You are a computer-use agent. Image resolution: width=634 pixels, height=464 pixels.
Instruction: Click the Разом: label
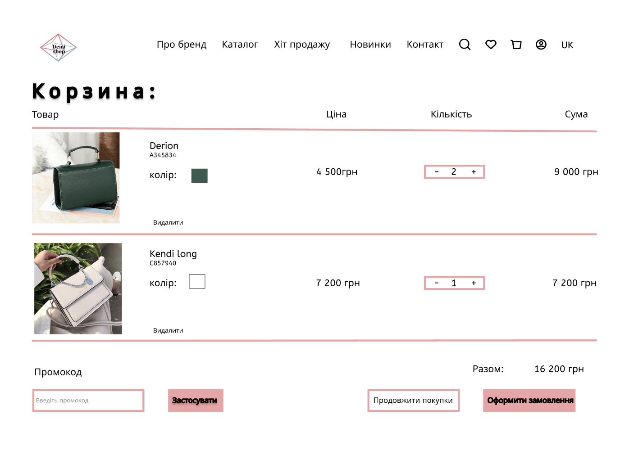(x=488, y=369)
